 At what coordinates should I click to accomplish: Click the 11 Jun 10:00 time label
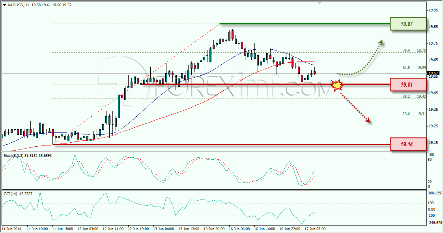(37, 229)
